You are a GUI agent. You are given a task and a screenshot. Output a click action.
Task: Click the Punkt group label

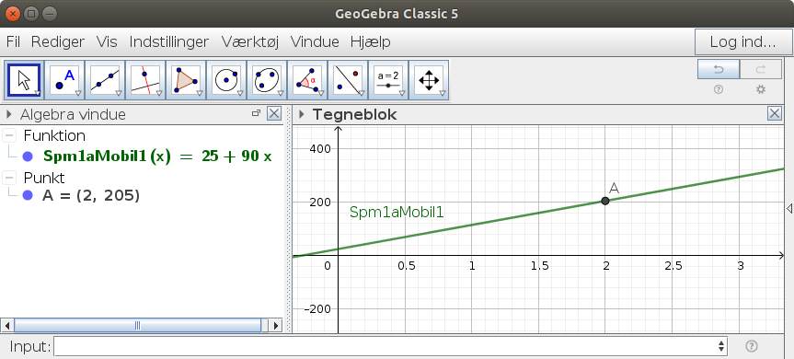(44, 178)
